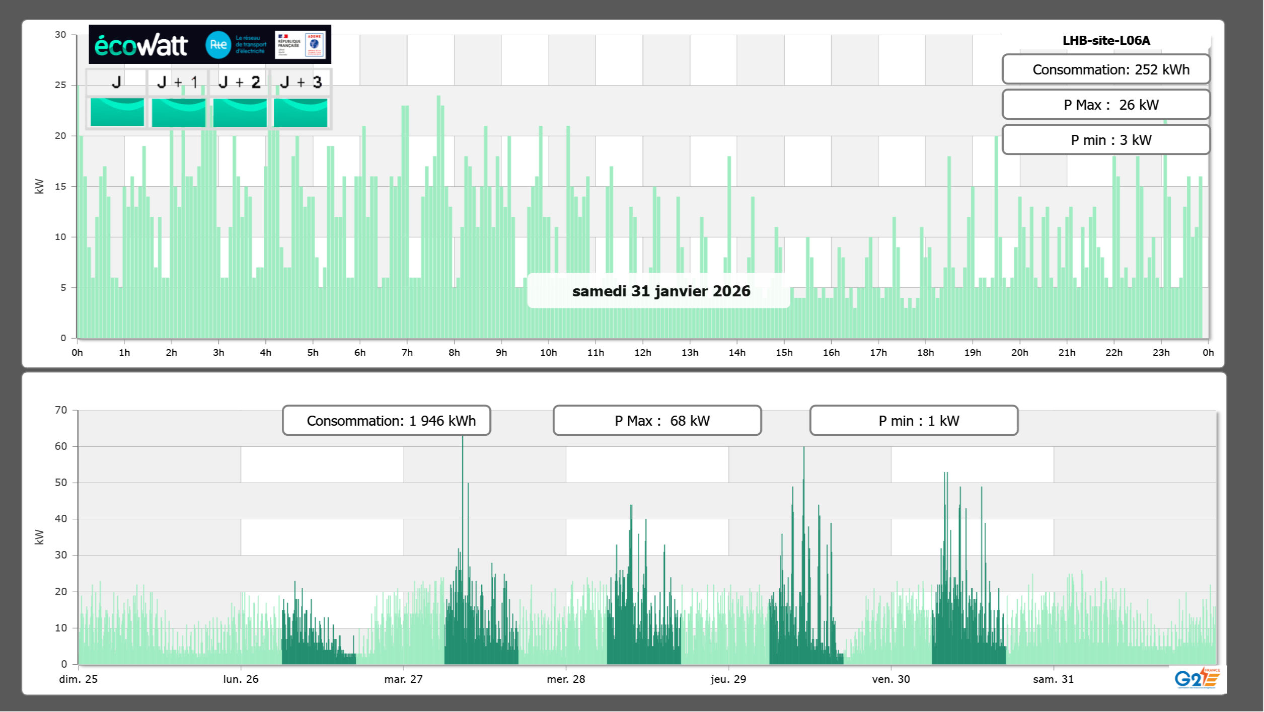This screenshot has height=712, width=1264.
Task: Open the J + 1 forecast tab label
Action: tap(178, 82)
